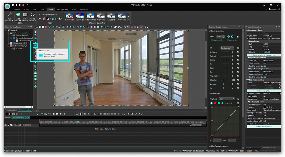Apply the Remove all quick style
The image size is (285, 157).
(x=69, y=17)
